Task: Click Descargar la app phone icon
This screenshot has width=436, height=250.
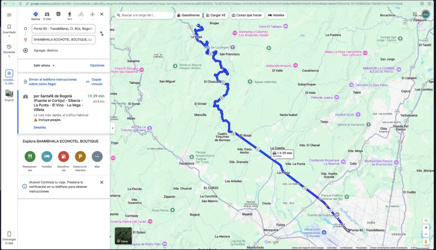Action: (9, 234)
